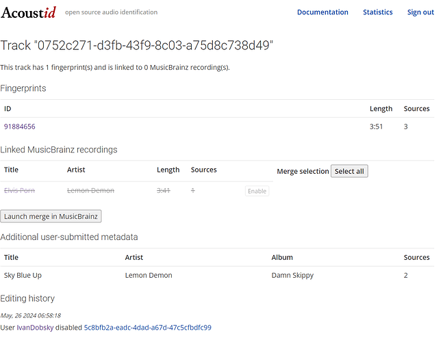
Task: Click the sources count 2 link
Action: 405,275
